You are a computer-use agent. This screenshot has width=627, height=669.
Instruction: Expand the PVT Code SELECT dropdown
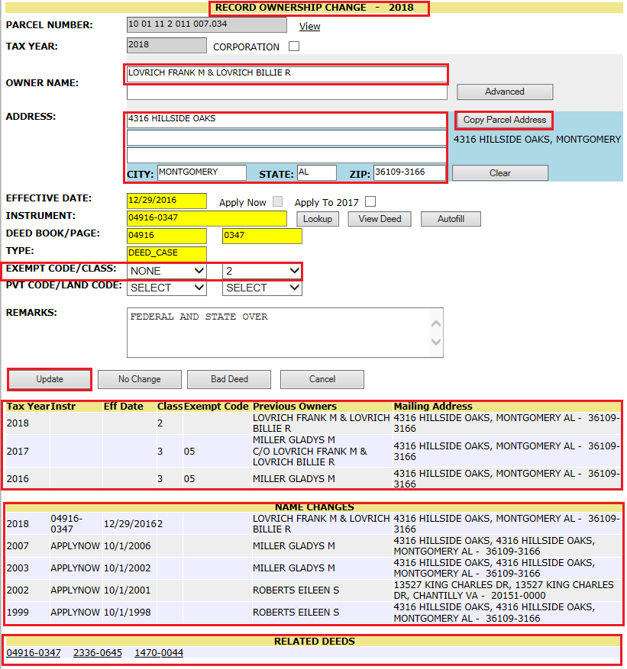[x=166, y=288]
